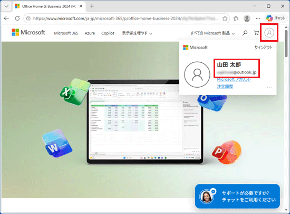290x214 pixels.
Task: Click the 山田 太郎 account name
Action: pyautogui.click(x=229, y=64)
